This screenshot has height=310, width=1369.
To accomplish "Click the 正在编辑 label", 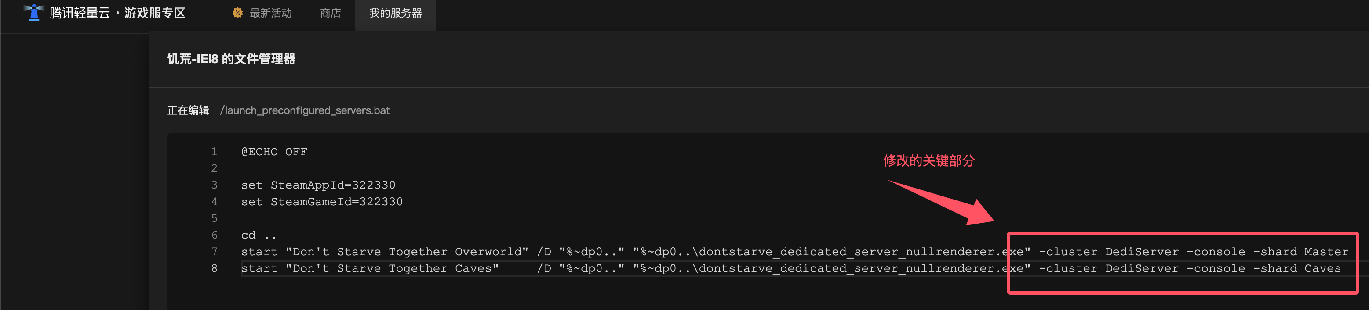I will [188, 110].
